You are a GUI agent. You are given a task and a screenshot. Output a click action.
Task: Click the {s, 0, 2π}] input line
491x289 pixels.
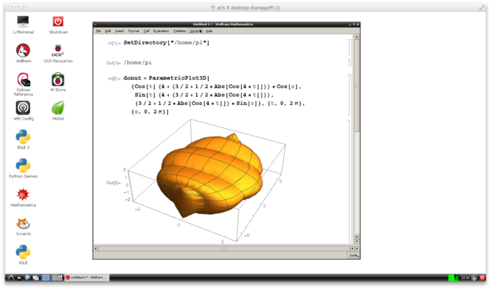[150, 112]
